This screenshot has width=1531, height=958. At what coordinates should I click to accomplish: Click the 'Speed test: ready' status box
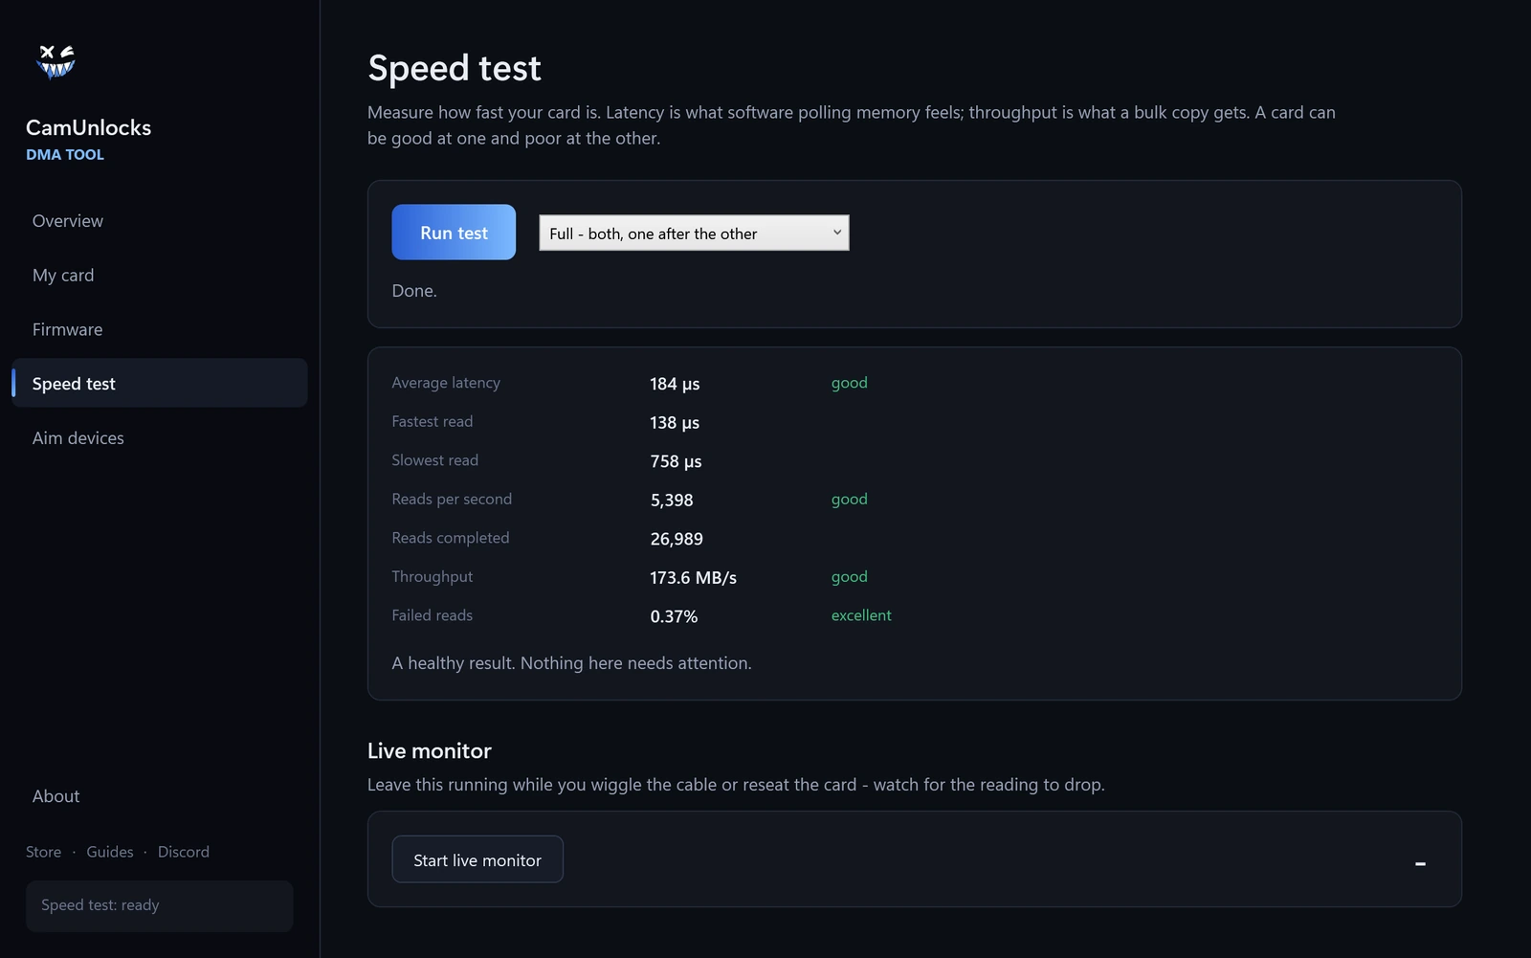pos(159,905)
